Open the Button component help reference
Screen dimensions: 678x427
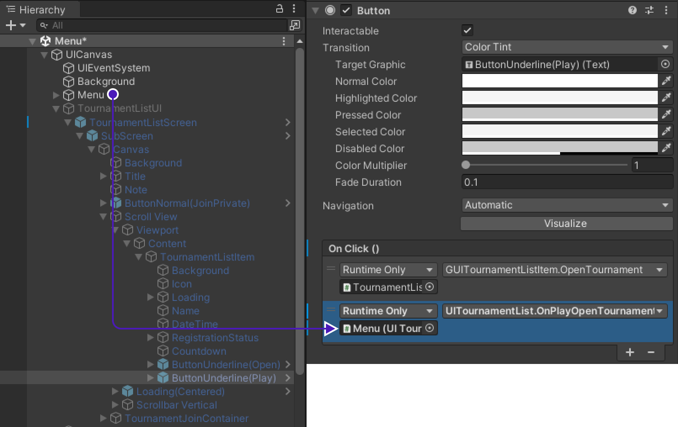pyautogui.click(x=632, y=11)
